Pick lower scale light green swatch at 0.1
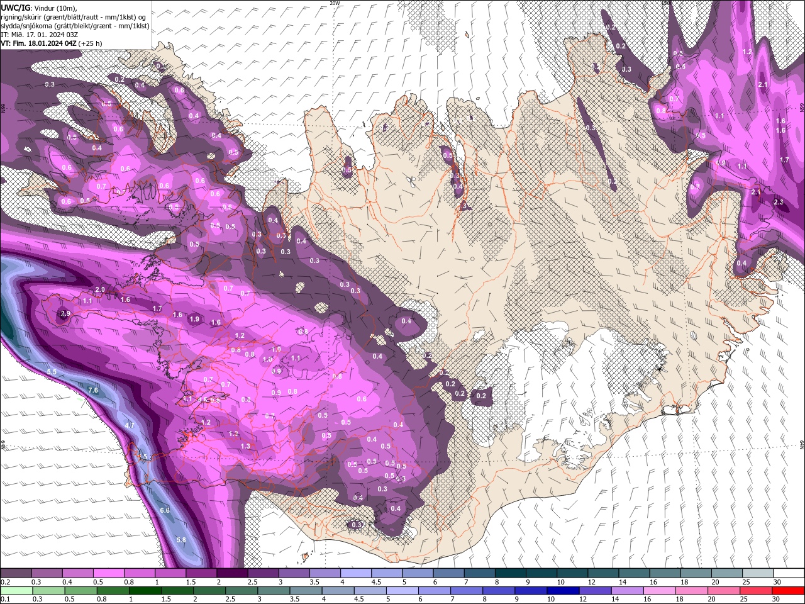805x604 pixels. [x=16, y=590]
